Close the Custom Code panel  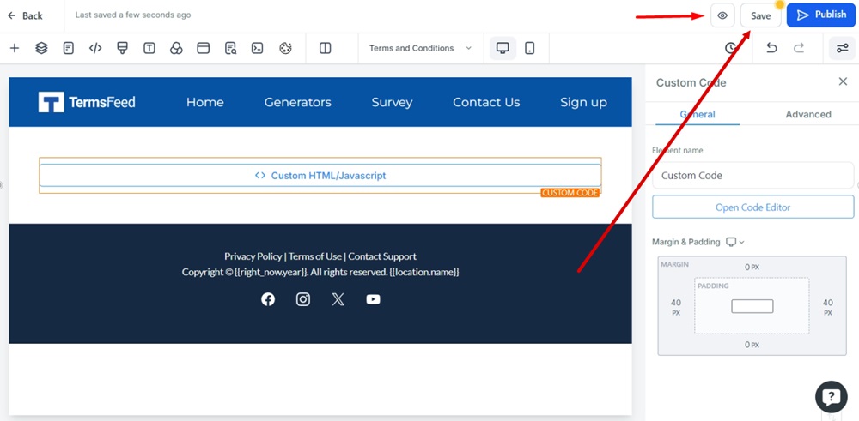click(843, 82)
